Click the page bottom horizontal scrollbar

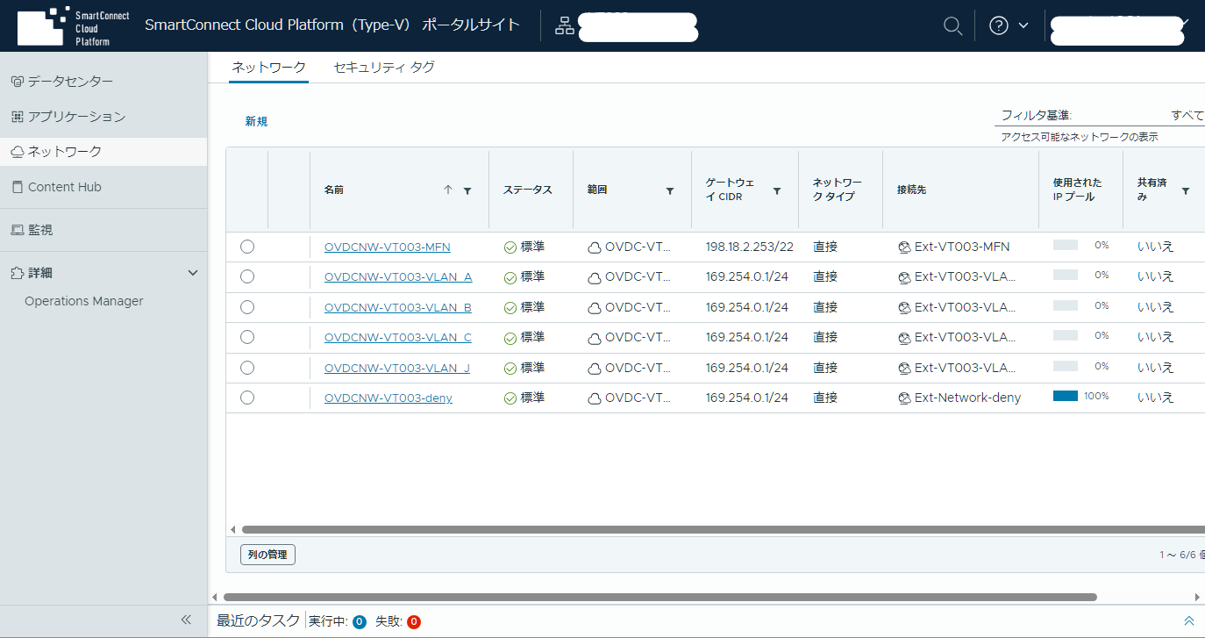click(660, 597)
